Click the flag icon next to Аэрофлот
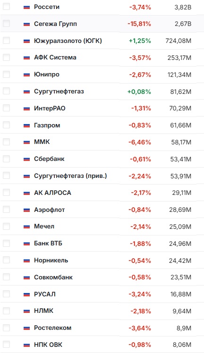204x353 pixels. [x=26, y=210]
